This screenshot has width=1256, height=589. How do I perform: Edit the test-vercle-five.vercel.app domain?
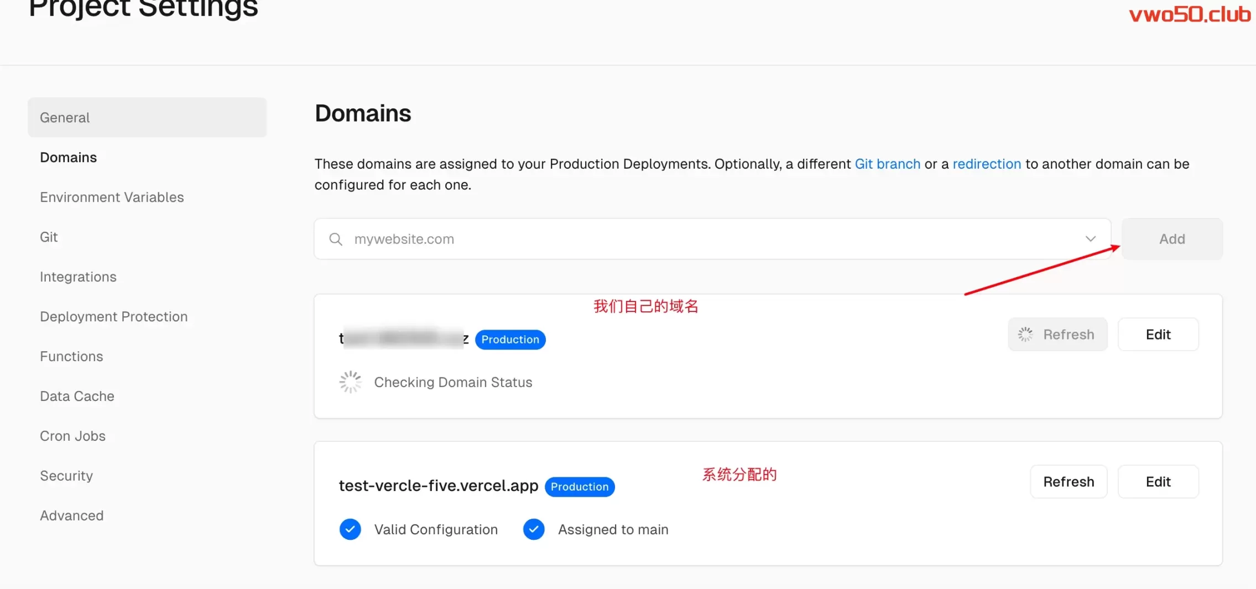point(1158,482)
